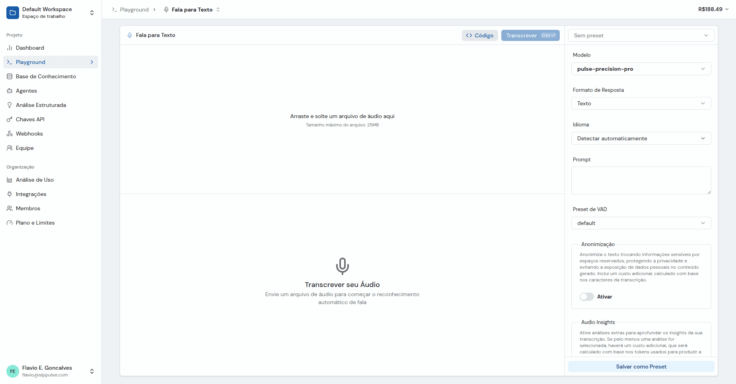Click the Webhooks icon in sidebar
The height and width of the screenshot is (384, 736).
(x=10, y=134)
